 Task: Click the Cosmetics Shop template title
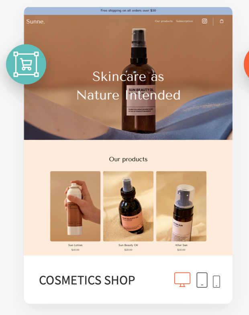[87, 280]
